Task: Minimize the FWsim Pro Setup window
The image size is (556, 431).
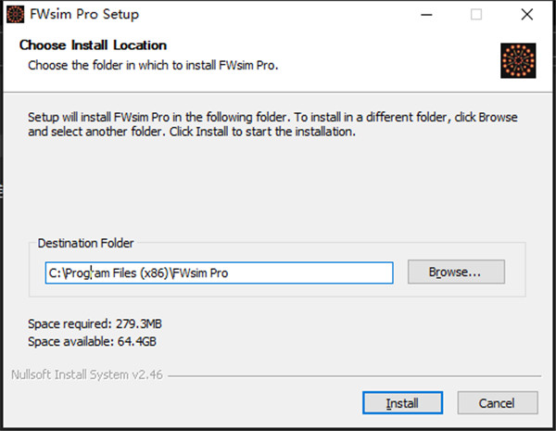Action: (x=428, y=15)
